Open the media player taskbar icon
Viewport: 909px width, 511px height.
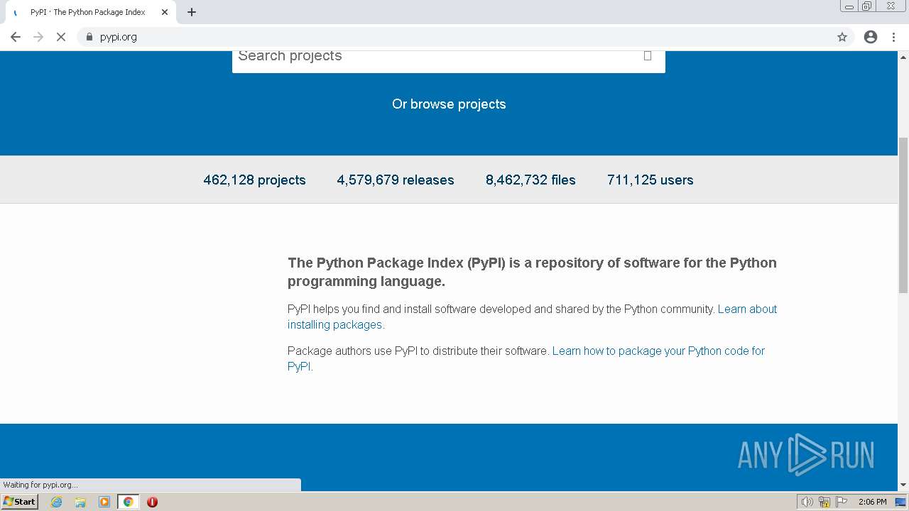[104, 502]
